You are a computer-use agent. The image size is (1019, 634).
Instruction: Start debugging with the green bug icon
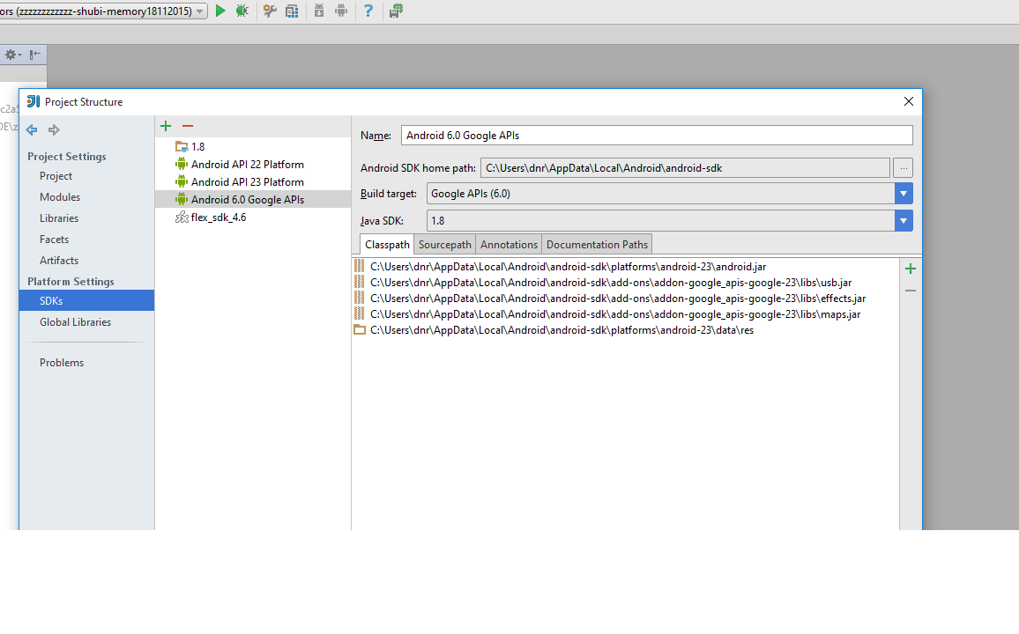242,11
